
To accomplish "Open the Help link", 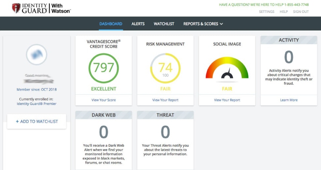I will coord(284,12).
